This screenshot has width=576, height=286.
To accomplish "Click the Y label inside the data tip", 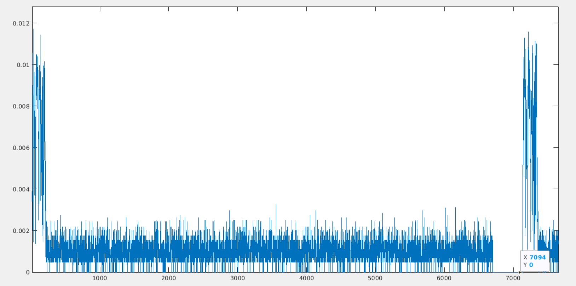I will point(525,265).
